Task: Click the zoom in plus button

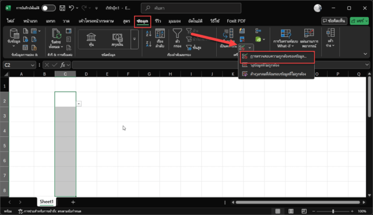Action: tap(352, 211)
